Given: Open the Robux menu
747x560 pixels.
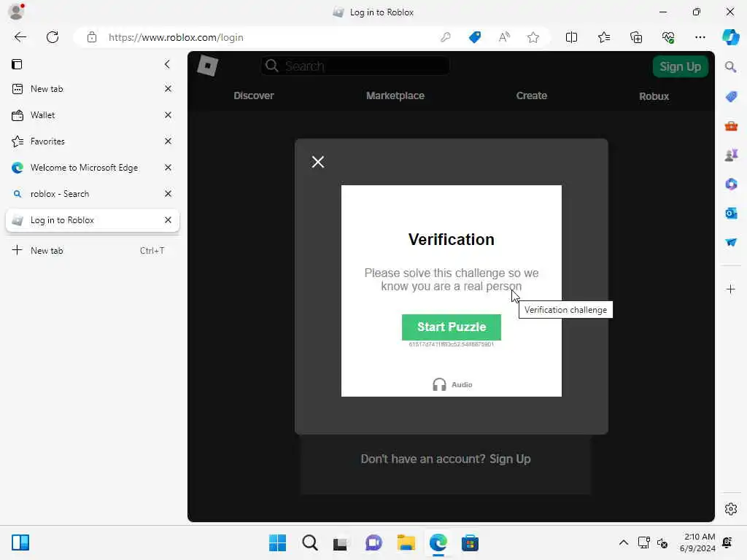Looking at the screenshot, I should pyautogui.click(x=654, y=96).
